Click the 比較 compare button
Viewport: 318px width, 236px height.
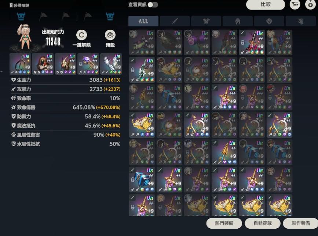(x=265, y=4)
